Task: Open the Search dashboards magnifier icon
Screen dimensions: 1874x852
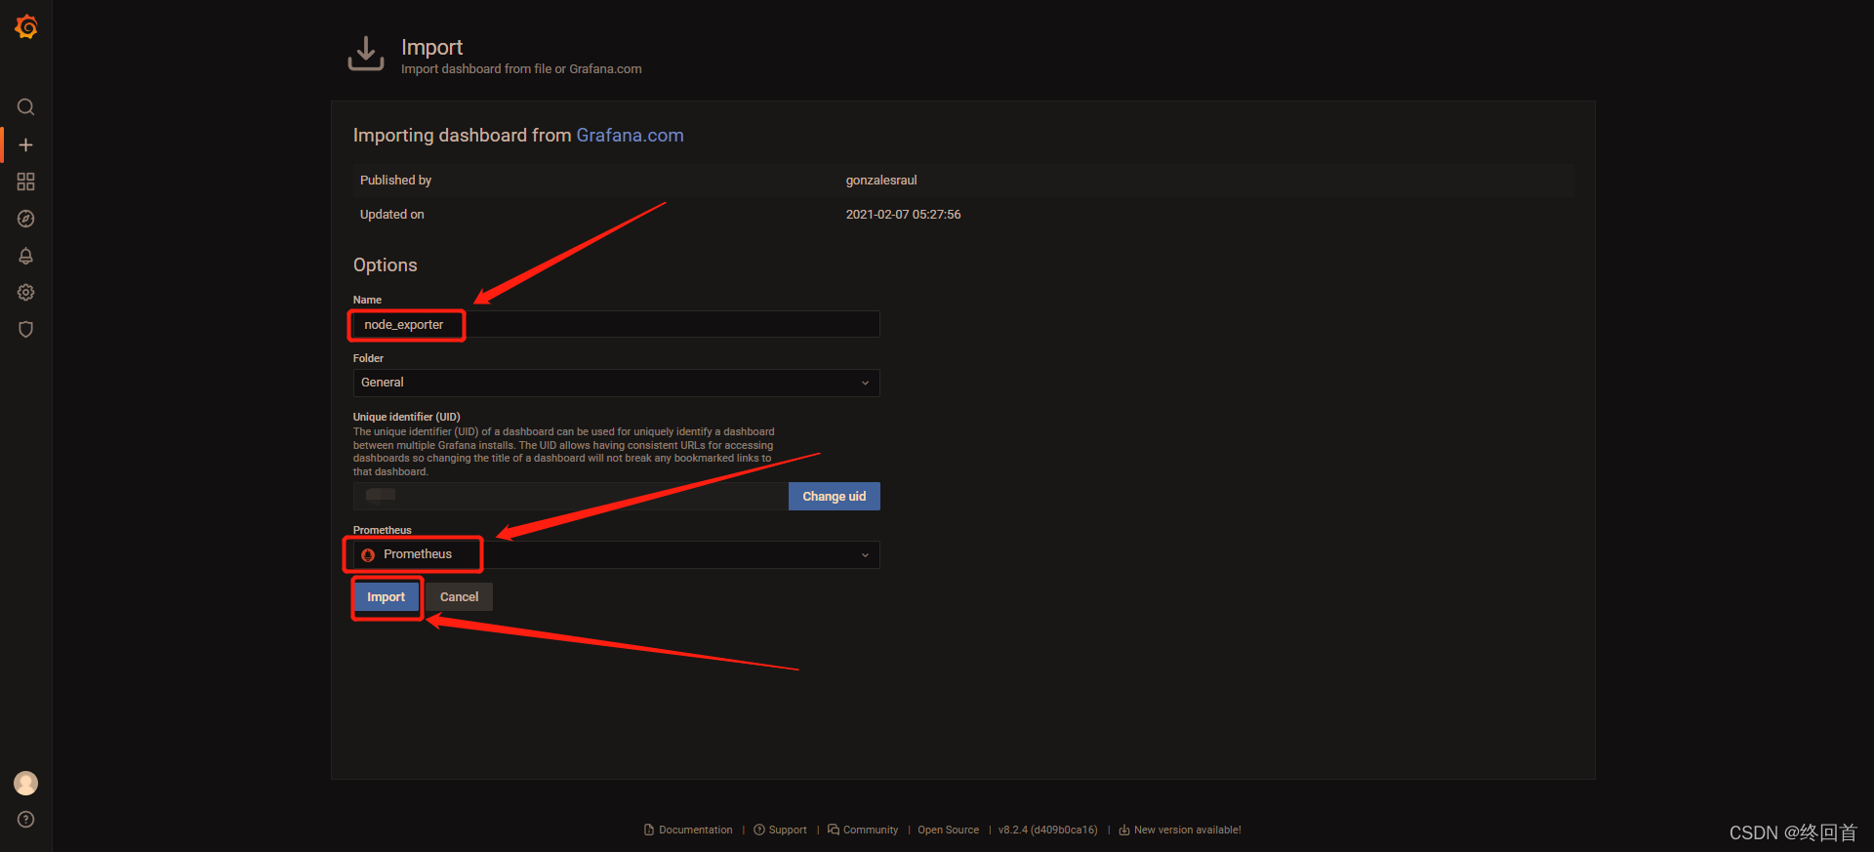Action: click(26, 107)
